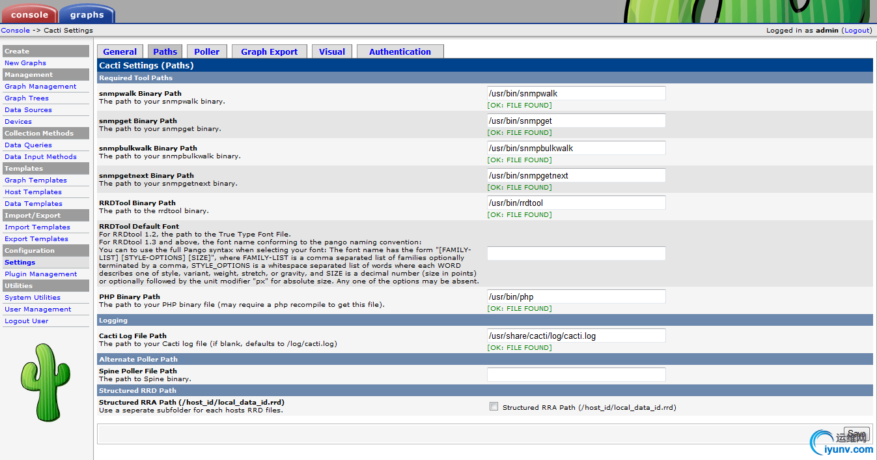Open Data Queries in the sidebar
This screenshot has width=877, height=460.
pyautogui.click(x=28, y=145)
